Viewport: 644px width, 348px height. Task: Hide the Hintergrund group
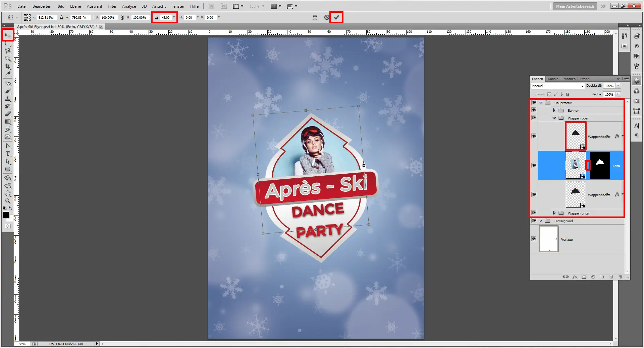pyautogui.click(x=534, y=221)
